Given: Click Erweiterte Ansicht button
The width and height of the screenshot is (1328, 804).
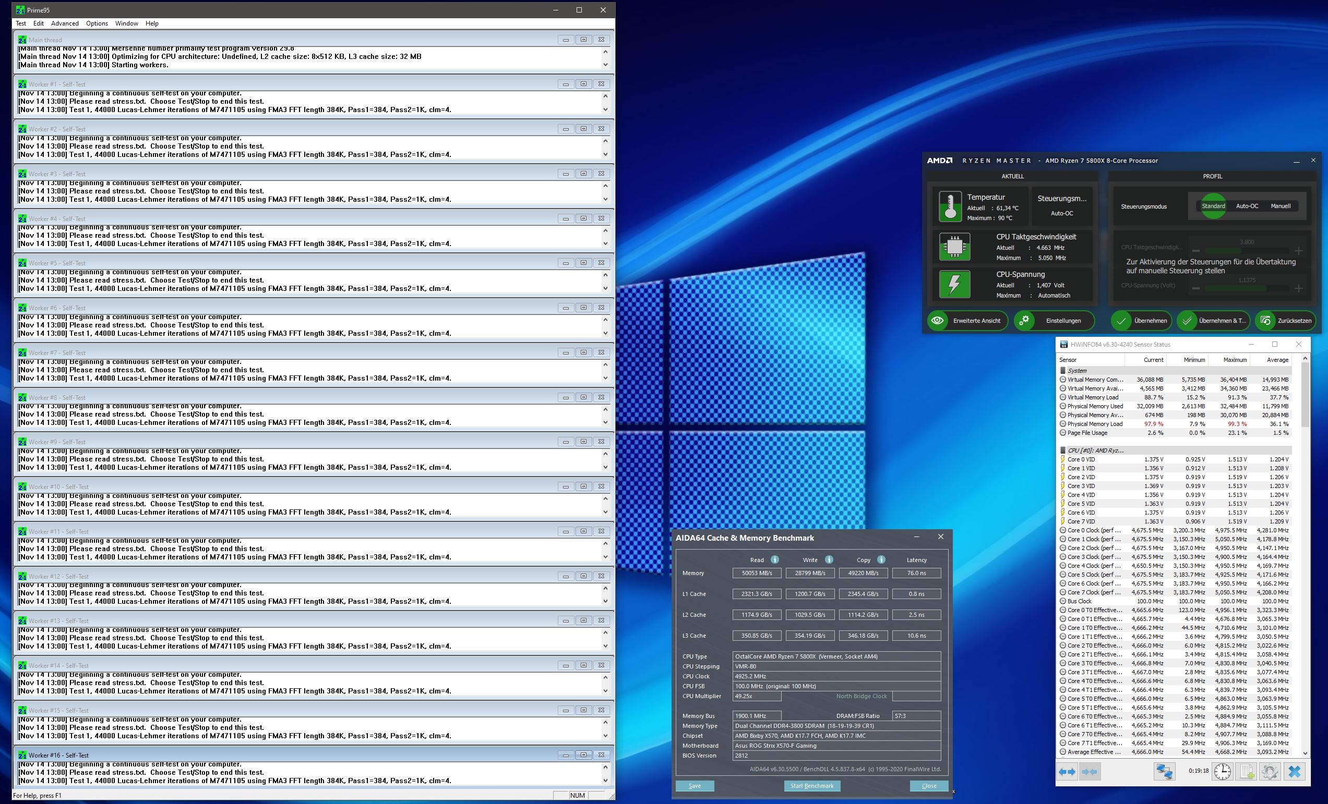Looking at the screenshot, I should tap(967, 321).
